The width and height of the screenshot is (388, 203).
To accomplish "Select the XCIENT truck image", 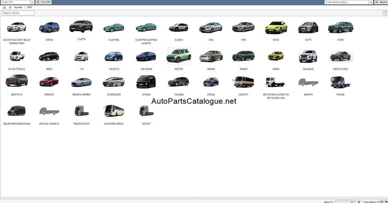I will 146,111.
